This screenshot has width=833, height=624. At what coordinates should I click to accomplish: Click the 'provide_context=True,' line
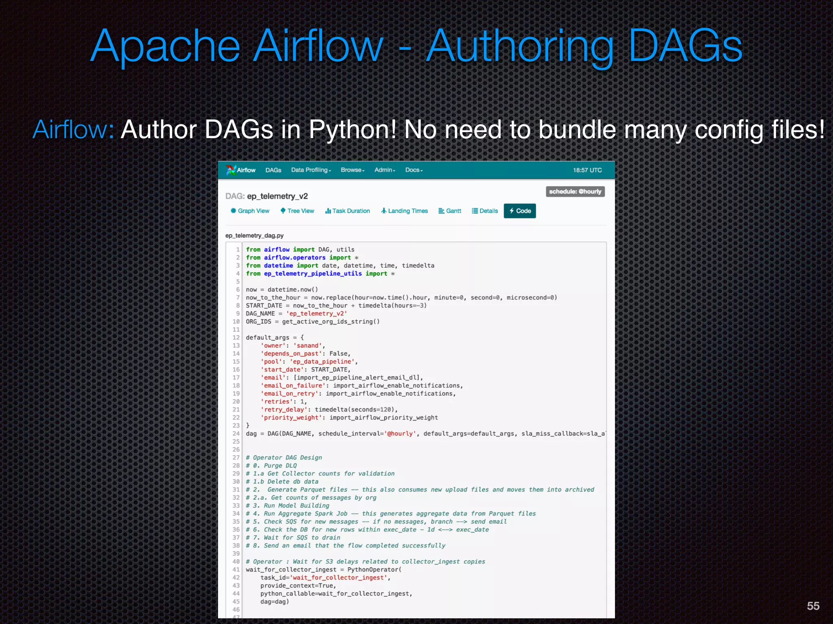(x=299, y=585)
